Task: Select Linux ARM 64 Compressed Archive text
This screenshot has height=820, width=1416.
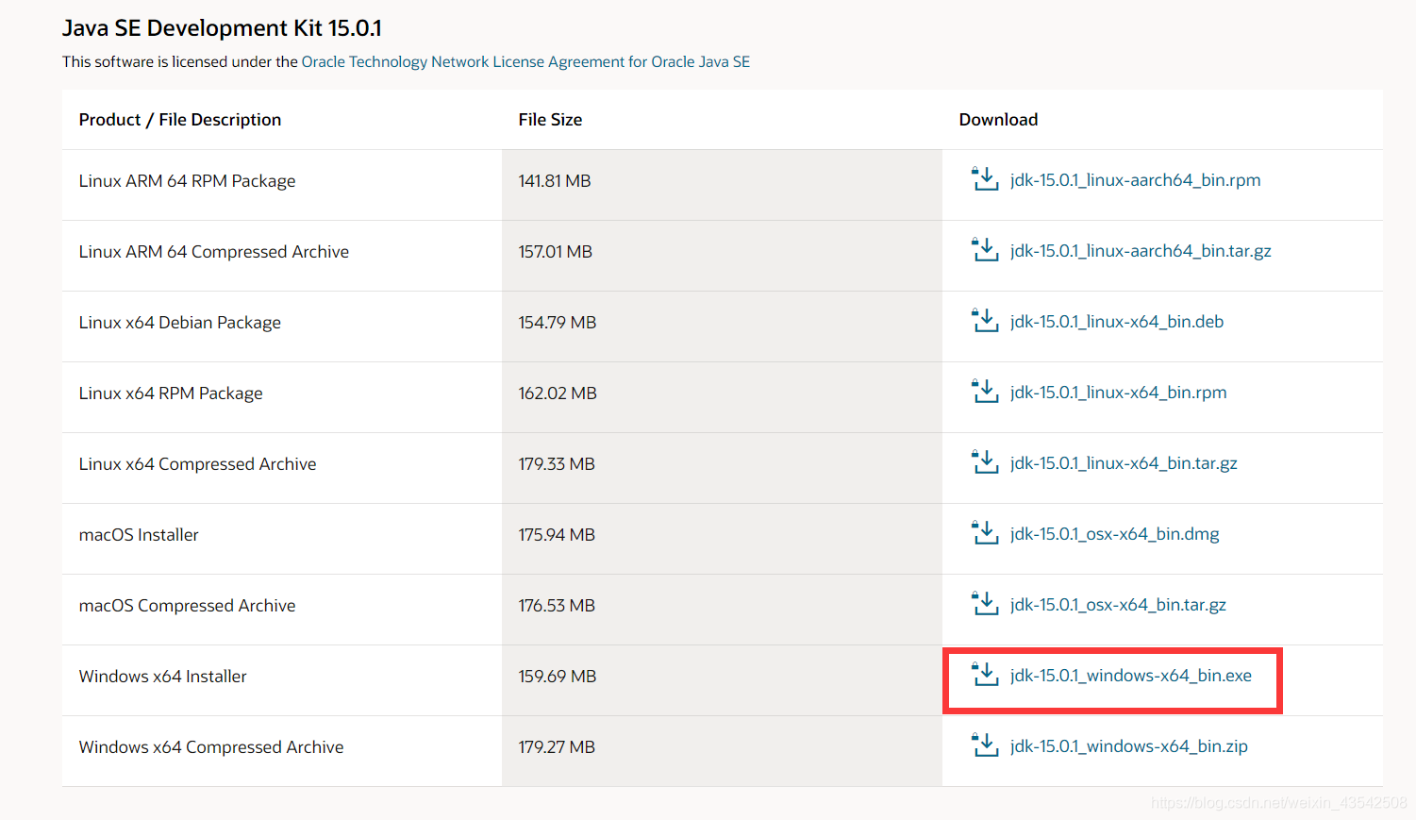Action: coord(214,252)
